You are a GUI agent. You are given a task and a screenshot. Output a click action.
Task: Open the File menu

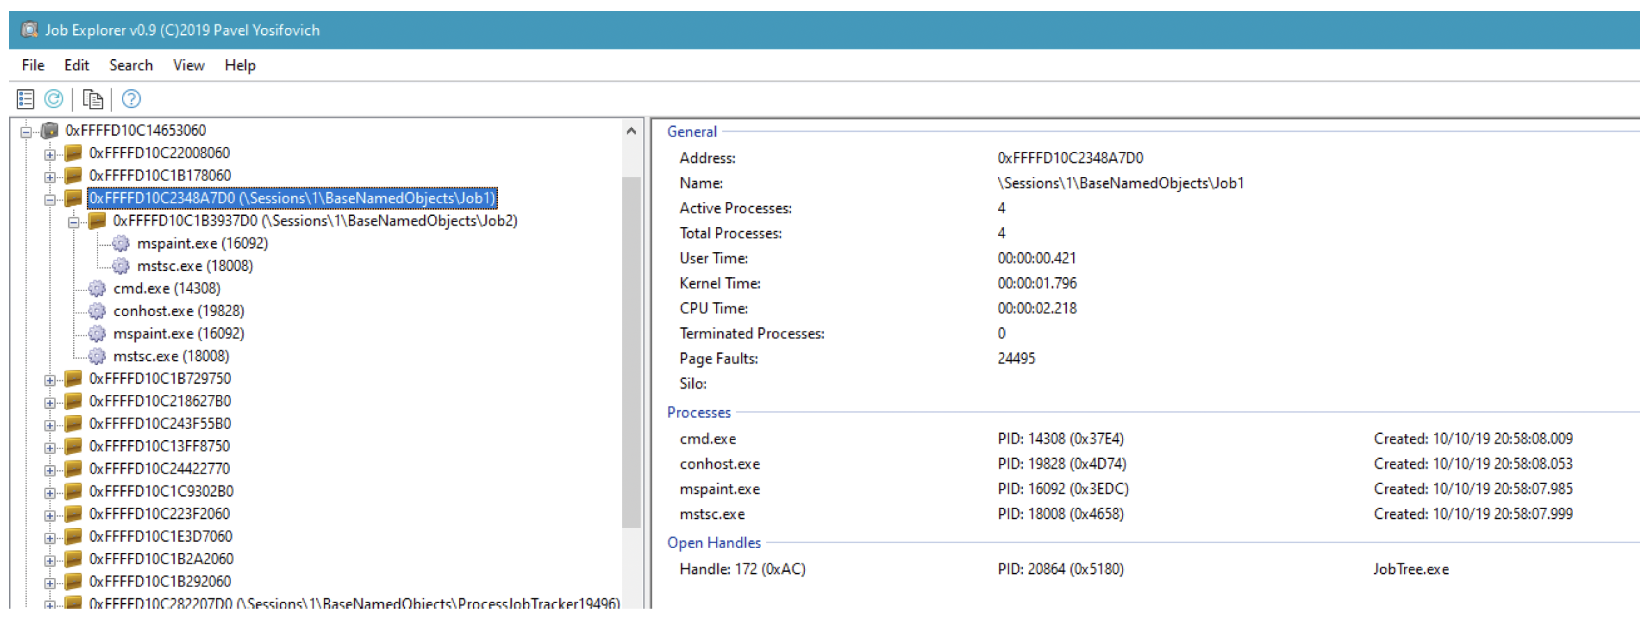point(33,65)
